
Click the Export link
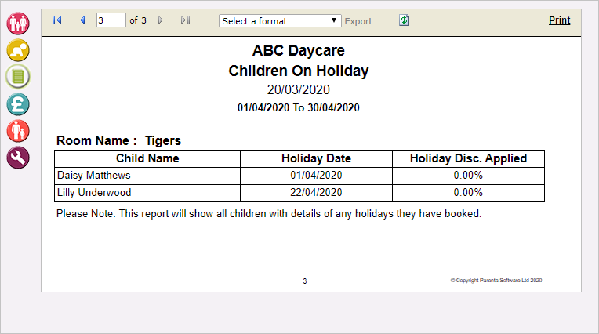358,21
